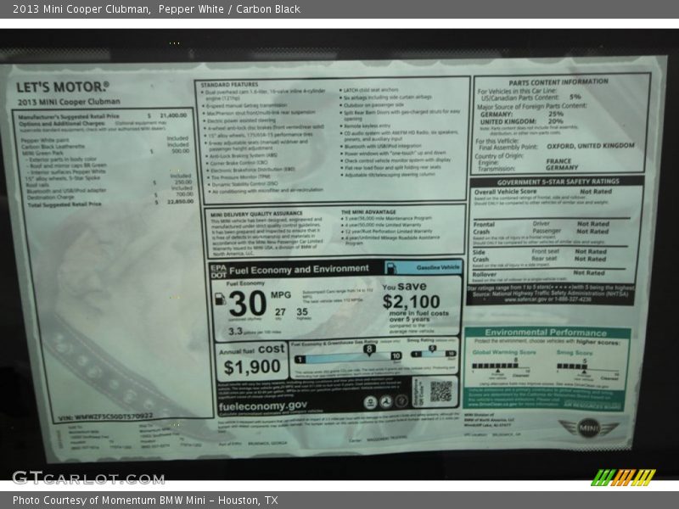679x509 pixels.
Task: Click the 'Destination Charge' line item
Action: 50,198
